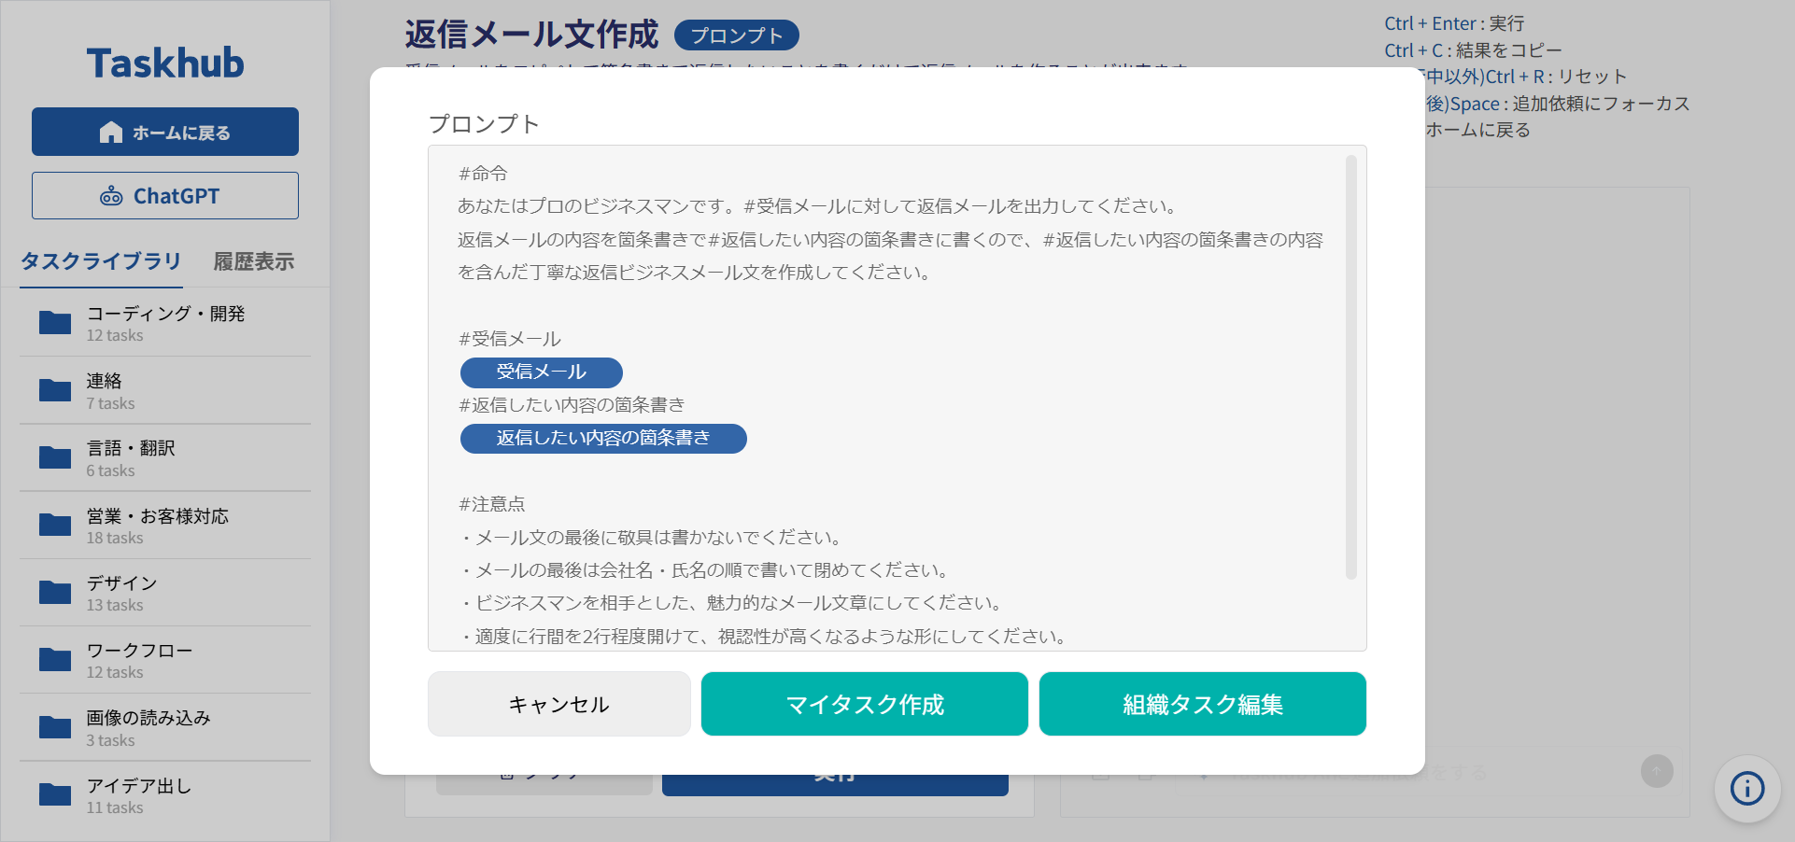
Task: Switch to the タスクライブラリ tab
Action: 101,262
